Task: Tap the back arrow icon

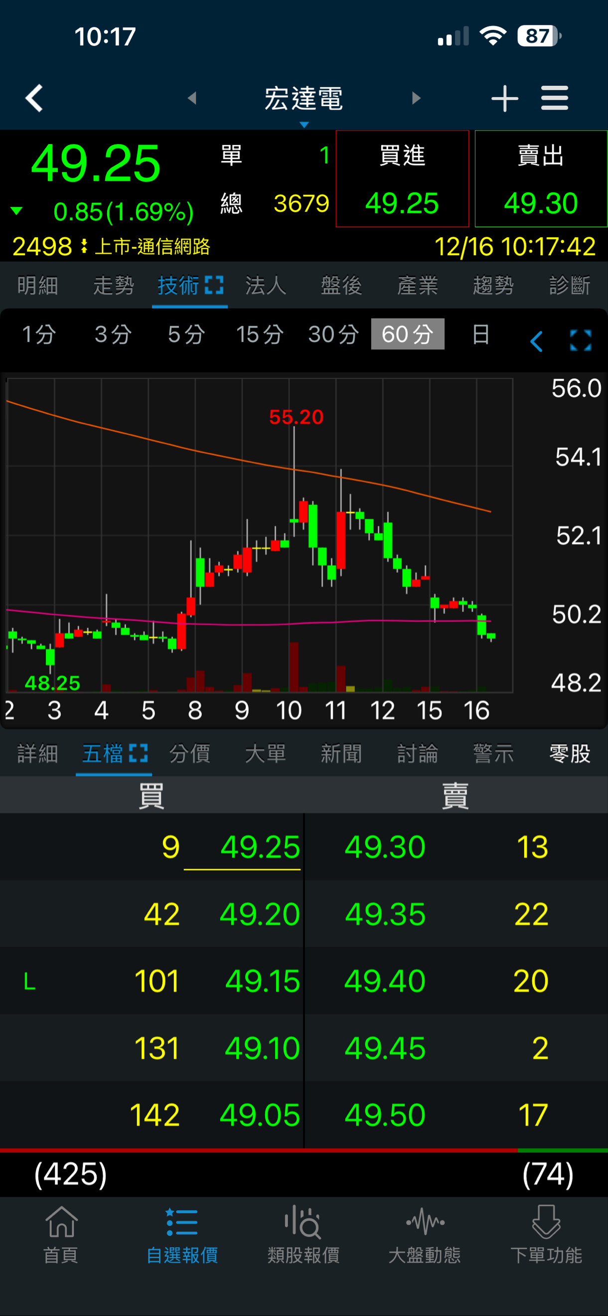Action: [x=34, y=98]
